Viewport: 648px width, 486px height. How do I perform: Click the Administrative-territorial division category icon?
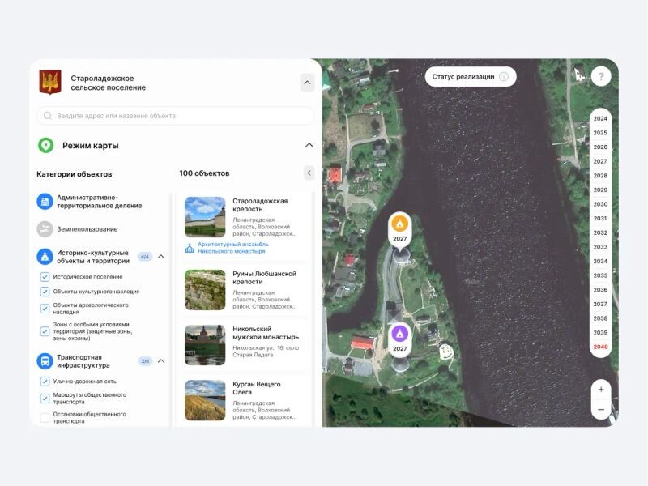[45, 201]
